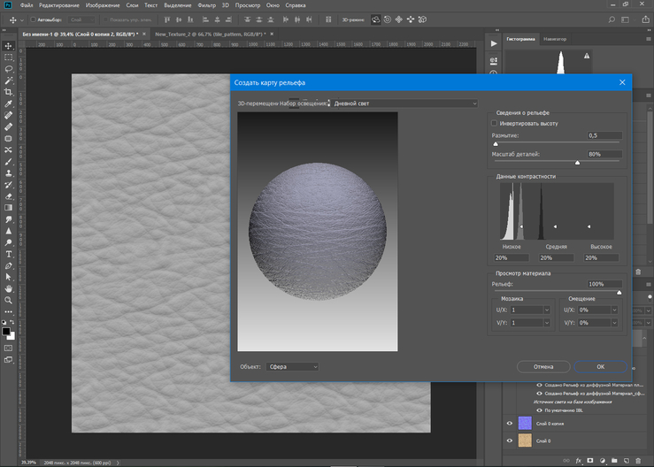The height and width of the screenshot is (467, 654).
Task: Open the 3D menu
Action: (x=226, y=5)
